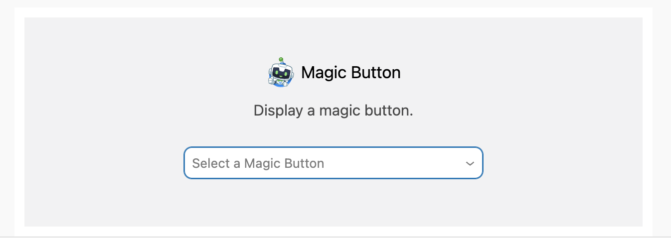Click the word 'Select' in the dropdown
Image resolution: width=671 pixels, height=242 pixels.
(x=210, y=163)
